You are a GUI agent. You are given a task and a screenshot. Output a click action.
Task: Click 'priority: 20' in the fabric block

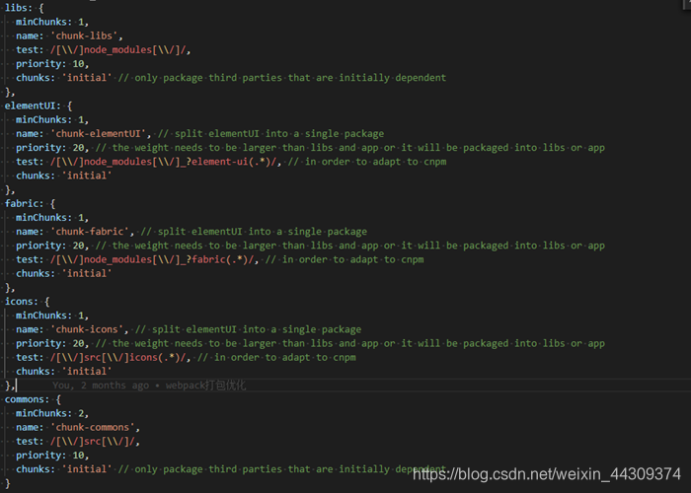(52, 246)
